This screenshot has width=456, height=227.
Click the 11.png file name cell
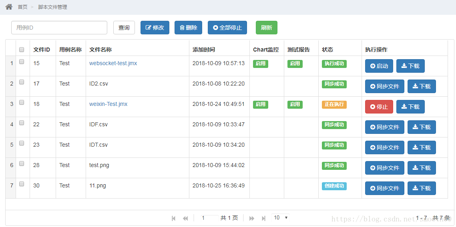point(98,185)
